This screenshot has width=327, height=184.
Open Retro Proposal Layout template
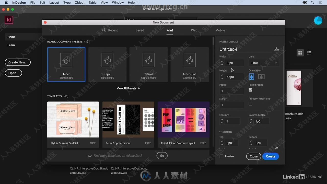128,124
